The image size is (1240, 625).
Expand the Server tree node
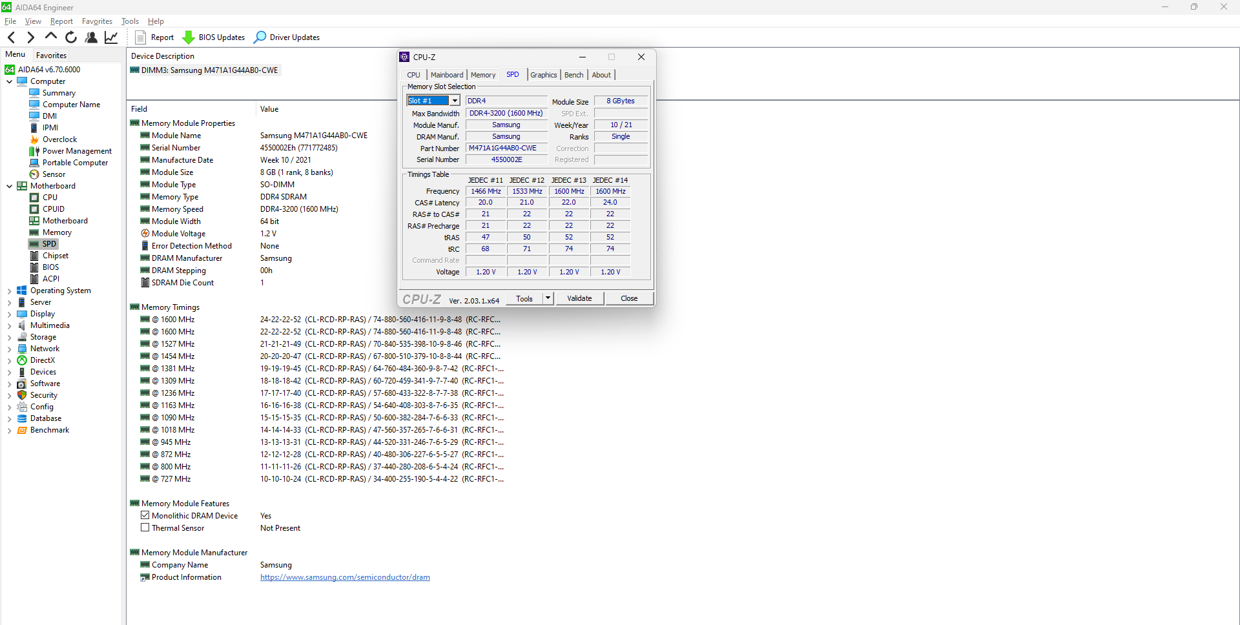click(x=10, y=303)
